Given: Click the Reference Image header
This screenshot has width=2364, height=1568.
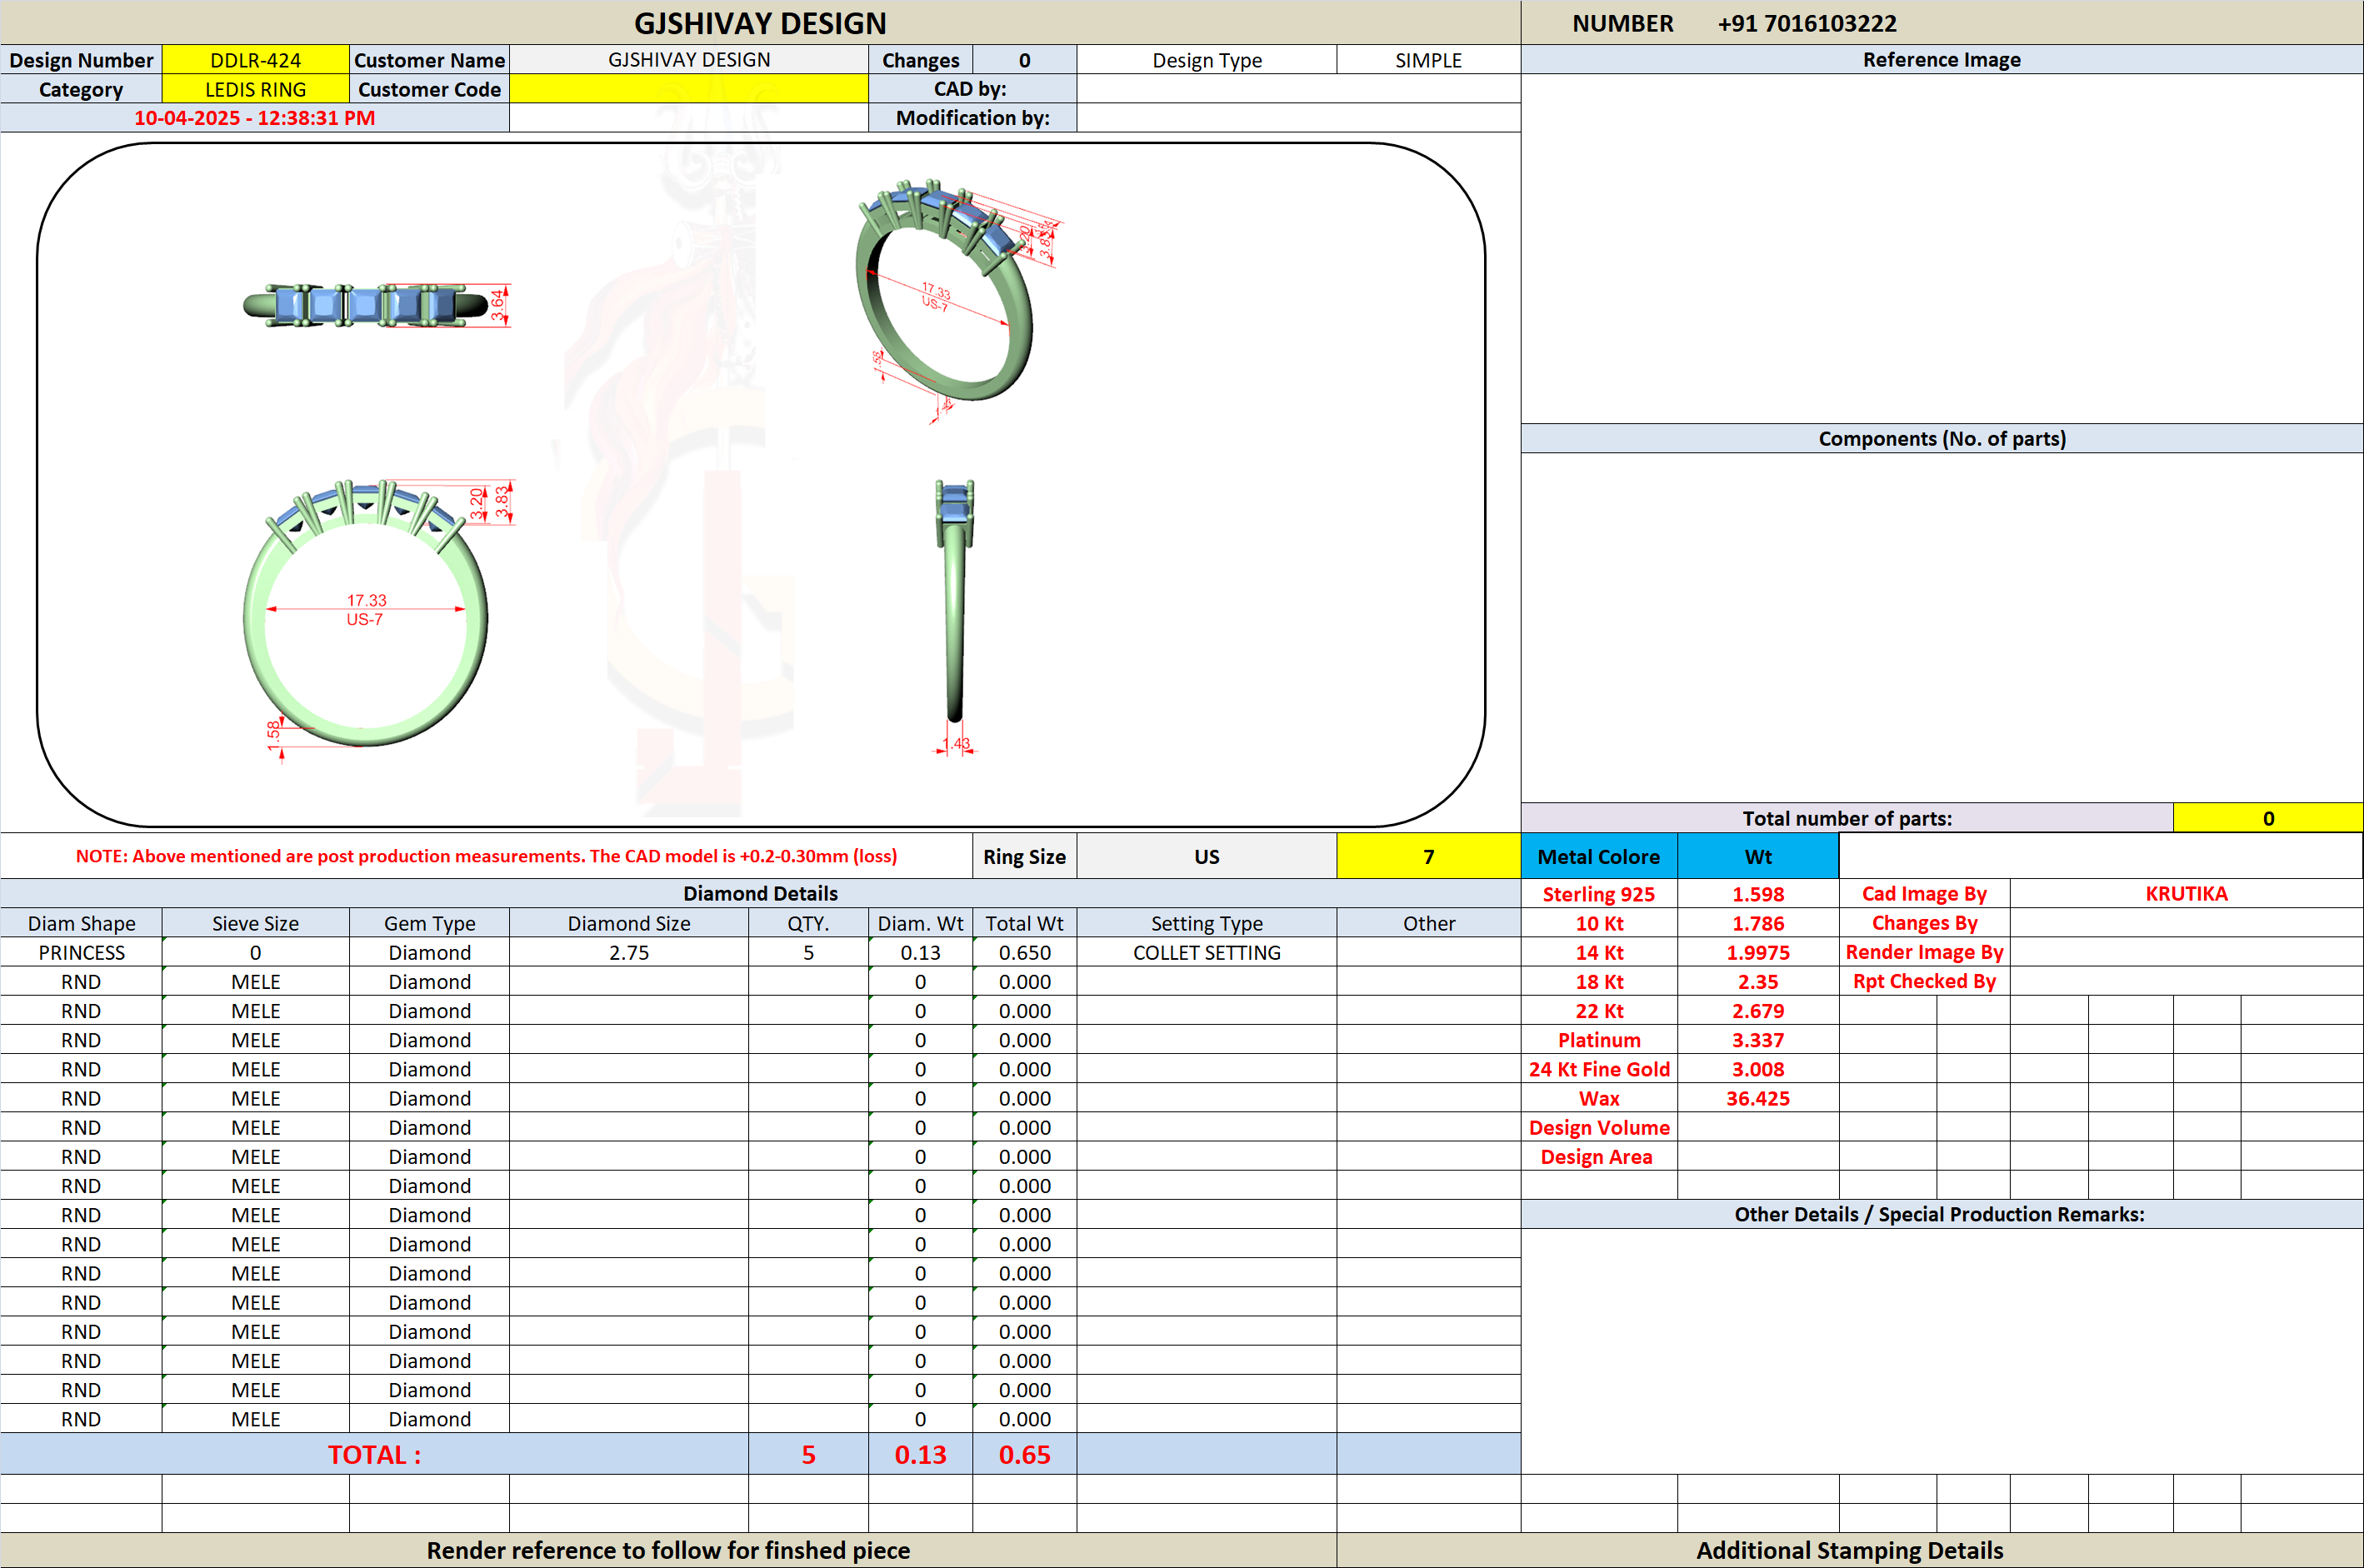Looking at the screenshot, I should tap(1941, 60).
